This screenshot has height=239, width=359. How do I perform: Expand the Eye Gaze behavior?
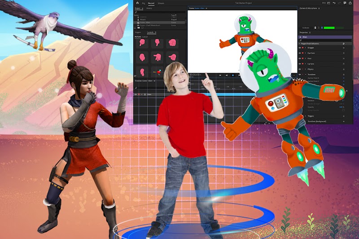[306, 53]
